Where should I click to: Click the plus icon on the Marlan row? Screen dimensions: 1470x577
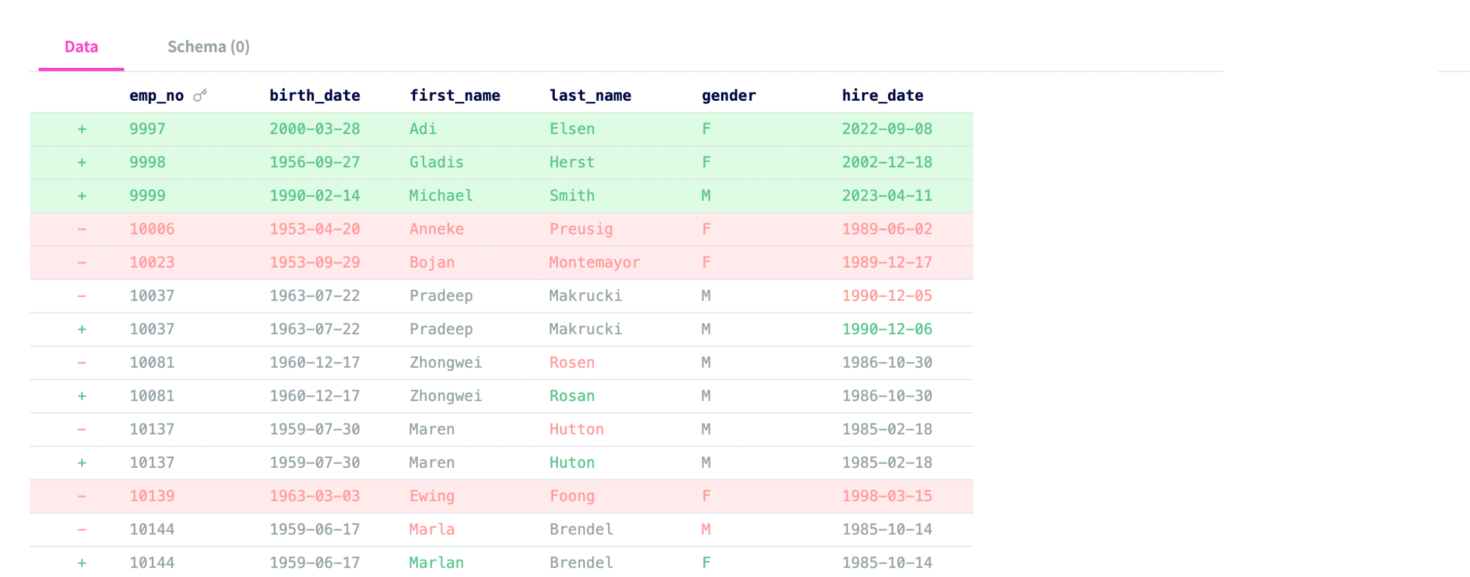coord(82,563)
